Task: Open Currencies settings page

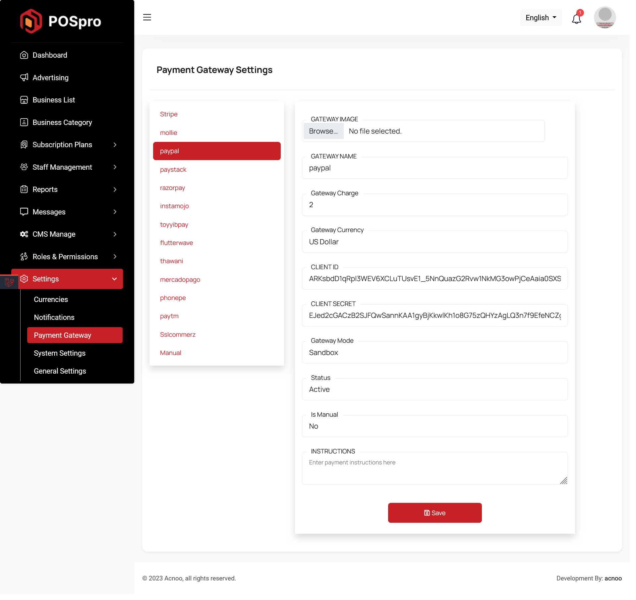Action: [51, 299]
